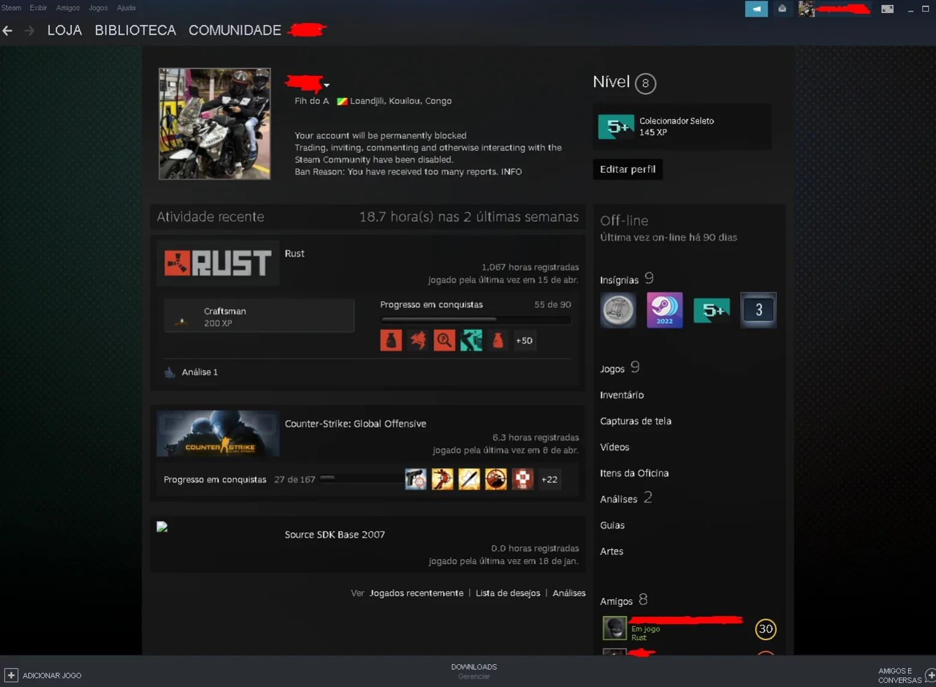Switch to the COMUNIDADE tab
The width and height of the screenshot is (936, 687).
235,31
